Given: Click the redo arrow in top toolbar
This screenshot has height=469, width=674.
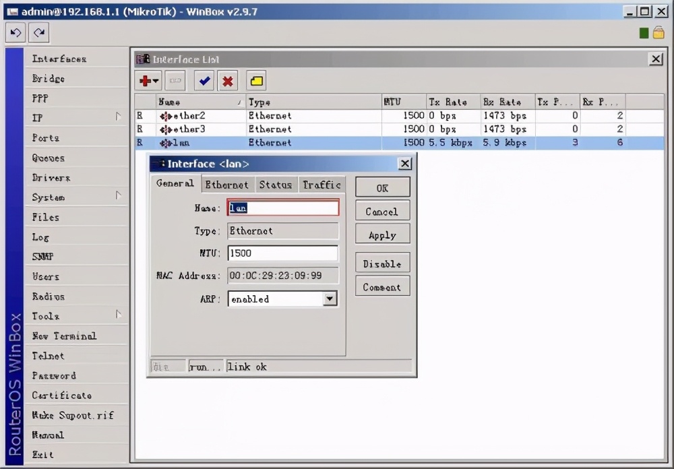Looking at the screenshot, I should pyautogui.click(x=39, y=32).
